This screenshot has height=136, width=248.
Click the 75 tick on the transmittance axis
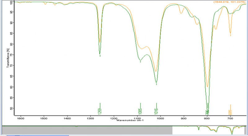11,55
